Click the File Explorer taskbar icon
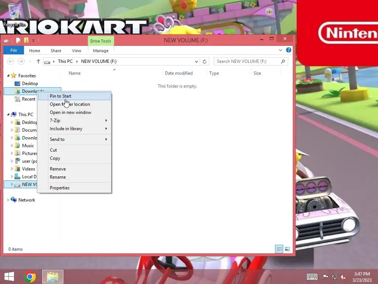The height and width of the screenshot is (284, 378). point(53,277)
